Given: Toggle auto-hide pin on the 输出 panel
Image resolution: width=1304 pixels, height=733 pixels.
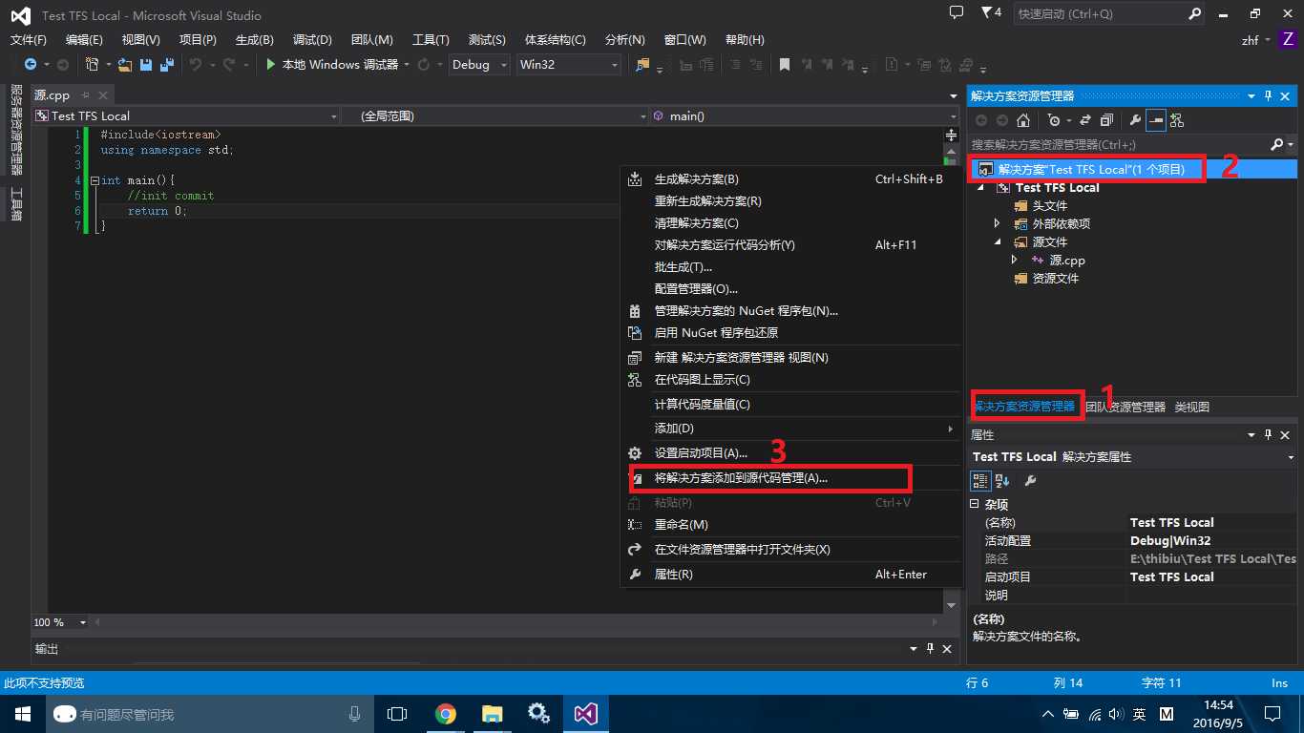Looking at the screenshot, I should coord(930,648).
